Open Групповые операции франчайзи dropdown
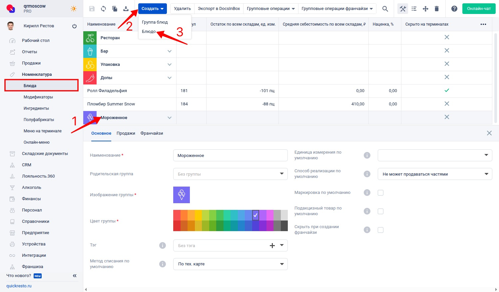This screenshot has width=499, height=292. pyautogui.click(x=337, y=9)
